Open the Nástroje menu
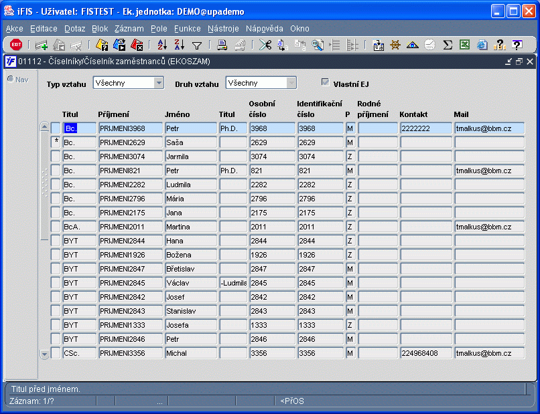This screenshot has height=414, width=540. (x=223, y=29)
